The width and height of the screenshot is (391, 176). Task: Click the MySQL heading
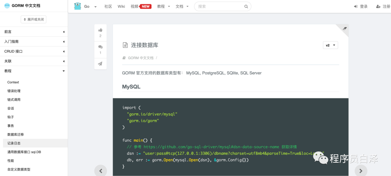coord(131,87)
